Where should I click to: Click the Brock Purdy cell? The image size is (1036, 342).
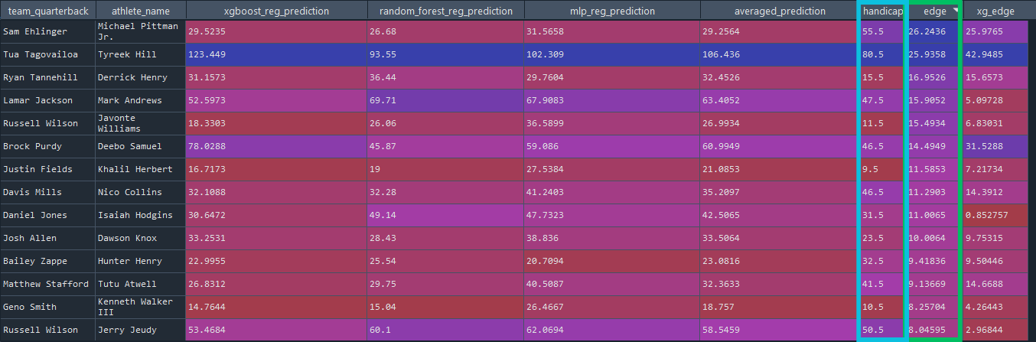click(x=47, y=147)
